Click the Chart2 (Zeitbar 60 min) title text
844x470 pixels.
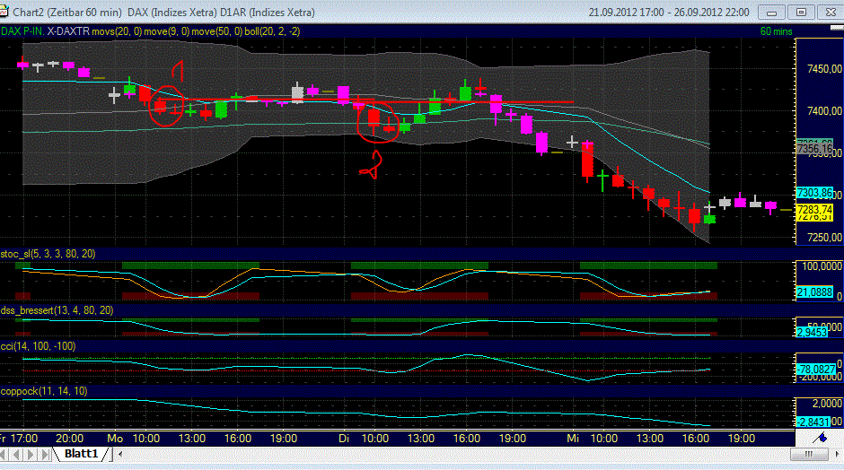[67, 12]
